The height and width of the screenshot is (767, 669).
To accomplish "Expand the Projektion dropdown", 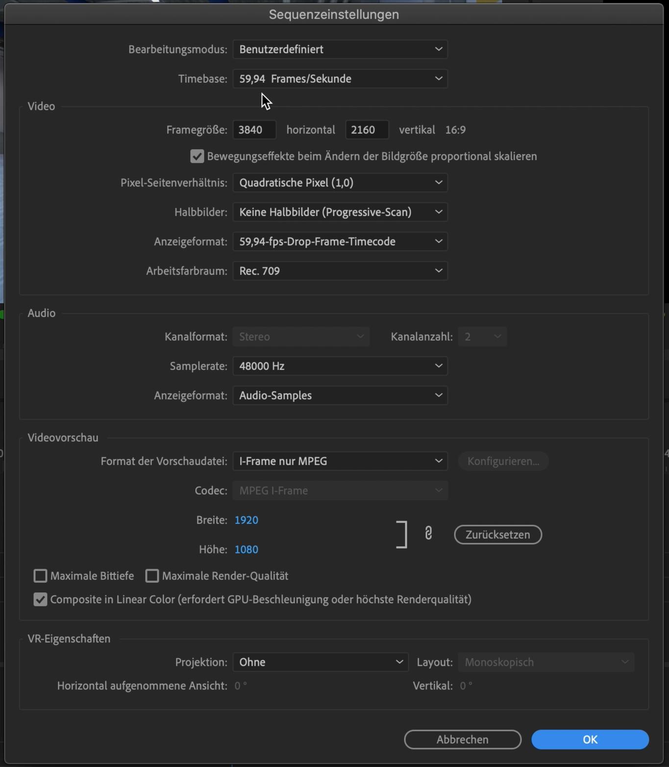I will 320,662.
